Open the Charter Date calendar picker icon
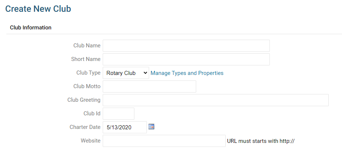Screen dimensions: 342x155 tap(151, 127)
